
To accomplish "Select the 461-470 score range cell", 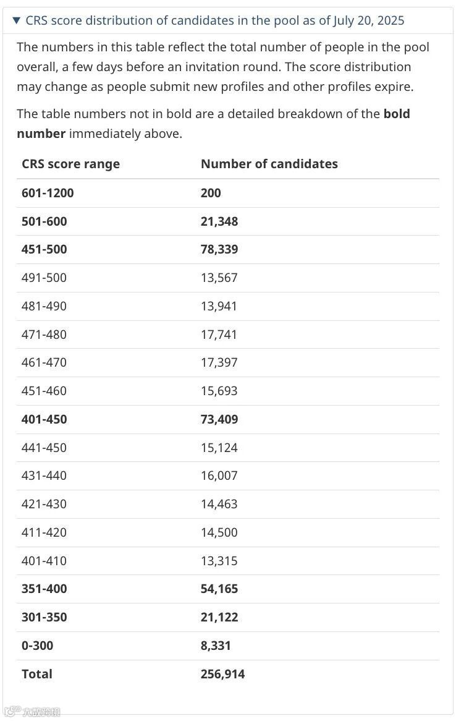I will point(44,362).
